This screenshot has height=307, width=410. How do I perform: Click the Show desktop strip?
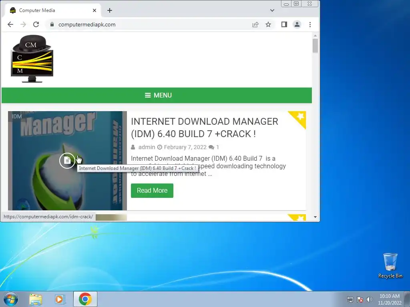pyautogui.click(x=407, y=299)
